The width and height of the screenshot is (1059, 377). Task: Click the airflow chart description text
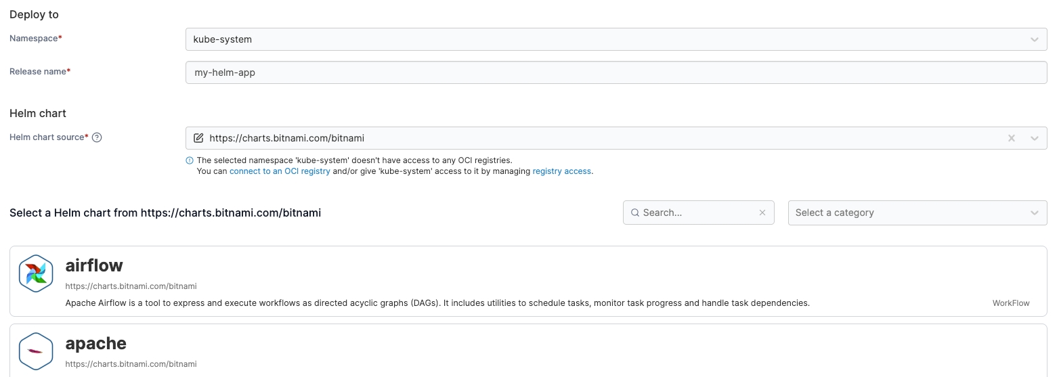click(437, 303)
